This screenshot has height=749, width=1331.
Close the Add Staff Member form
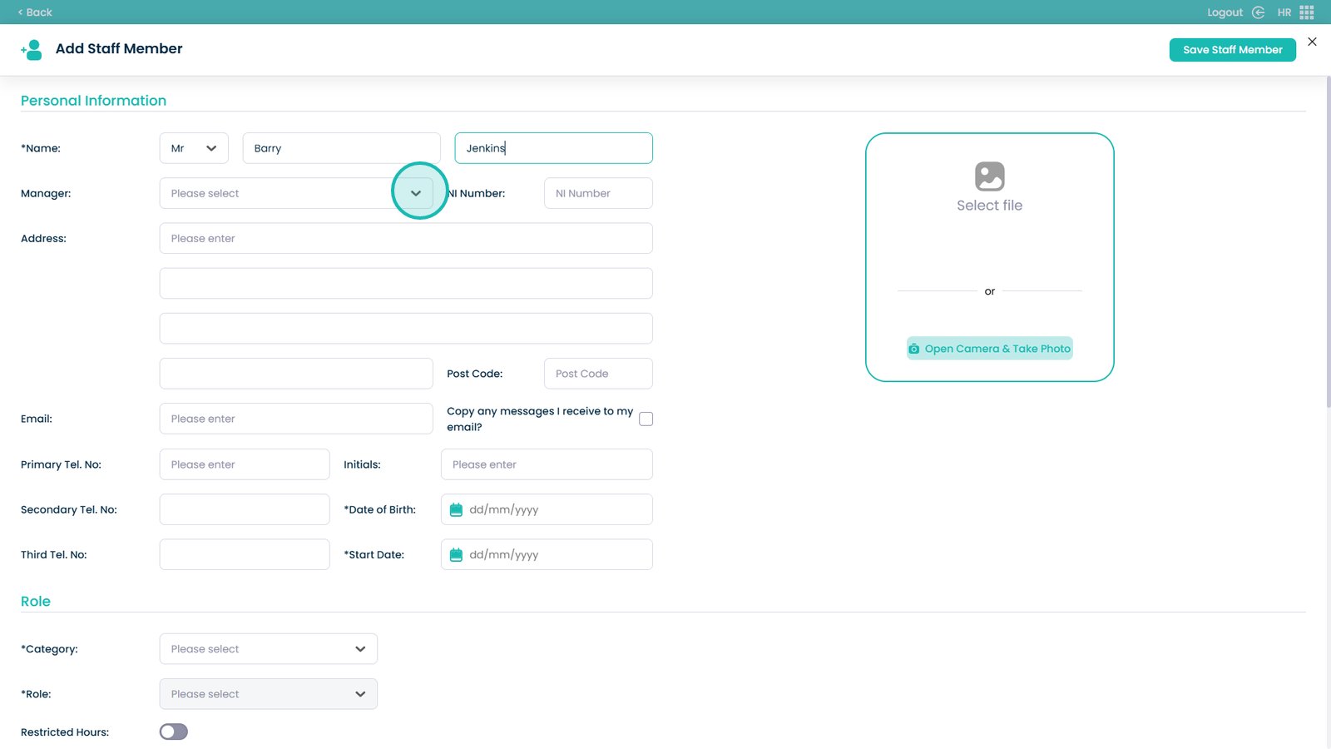pyautogui.click(x=1312, y=42)
